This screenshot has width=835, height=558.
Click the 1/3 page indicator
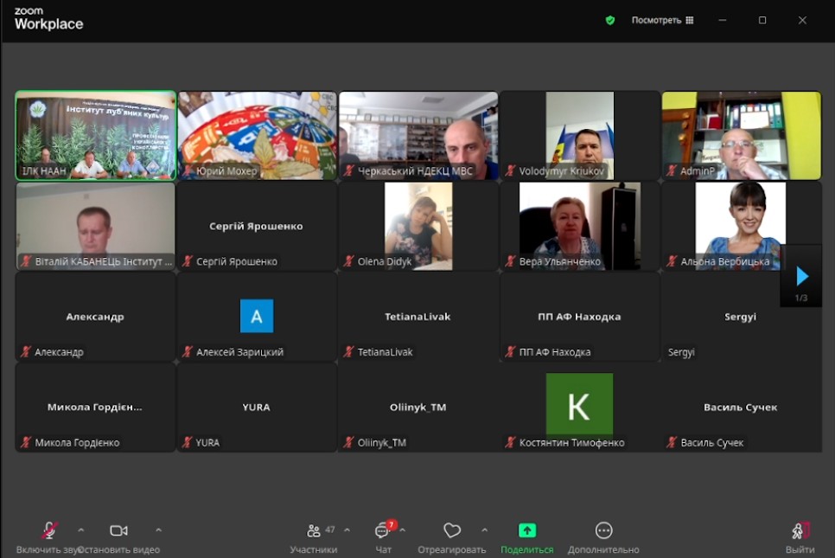click(801, 298)
